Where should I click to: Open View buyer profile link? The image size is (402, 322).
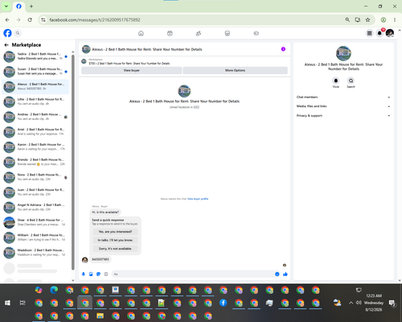coord(198,199)
